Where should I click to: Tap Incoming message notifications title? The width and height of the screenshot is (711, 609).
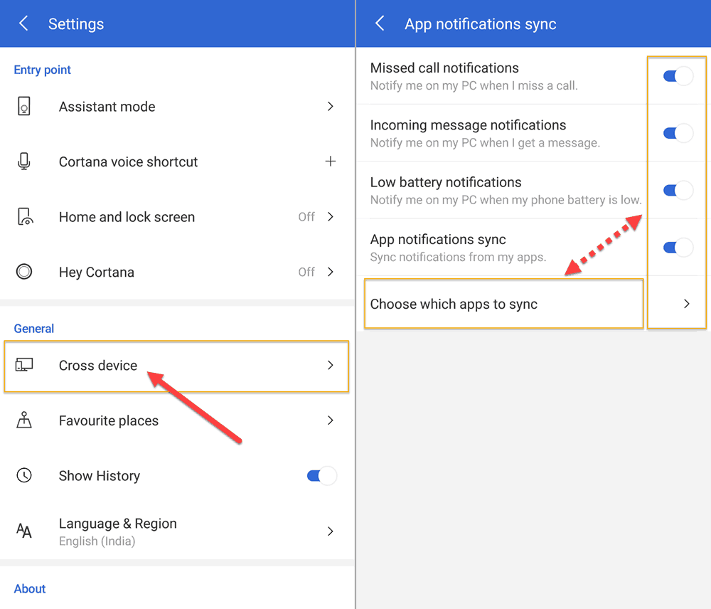click(468, 125)
